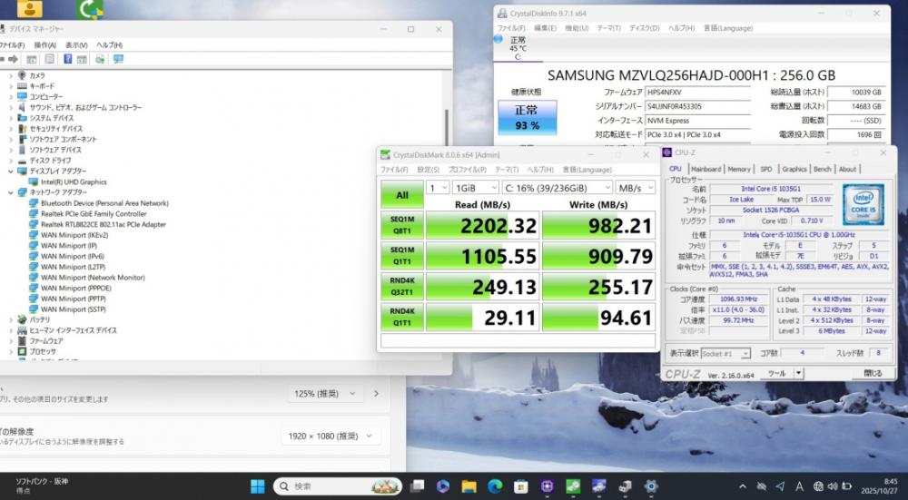The width and height of the screenshot is (908, 500).
Task: Open the 1GiB test size dropdown
Action: [476, 188]
